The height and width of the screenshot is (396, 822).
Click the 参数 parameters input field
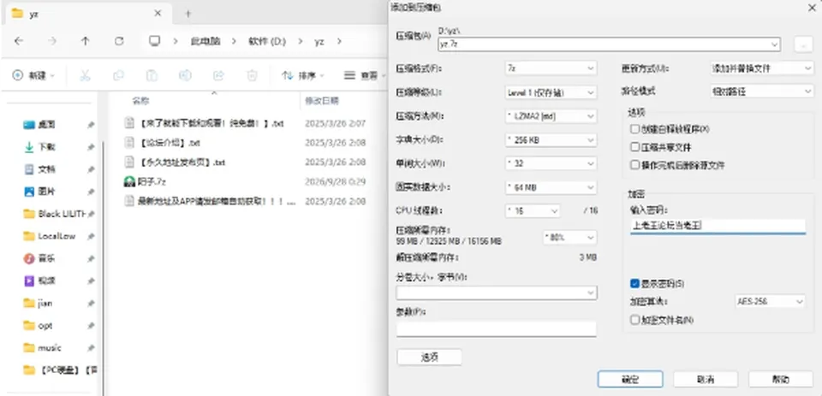click(497, 329)
